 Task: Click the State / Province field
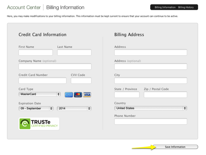pyautogui.click(x=127, y=95)
